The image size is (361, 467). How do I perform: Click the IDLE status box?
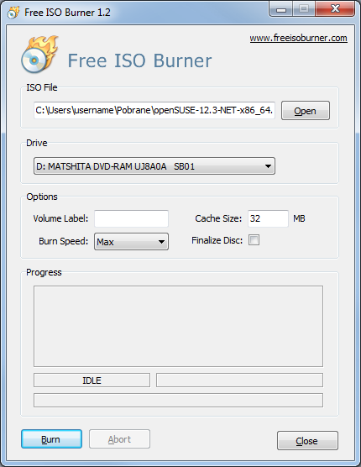tap(92, 380)
